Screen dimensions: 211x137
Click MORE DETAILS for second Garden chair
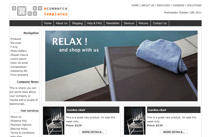[174, 132]
